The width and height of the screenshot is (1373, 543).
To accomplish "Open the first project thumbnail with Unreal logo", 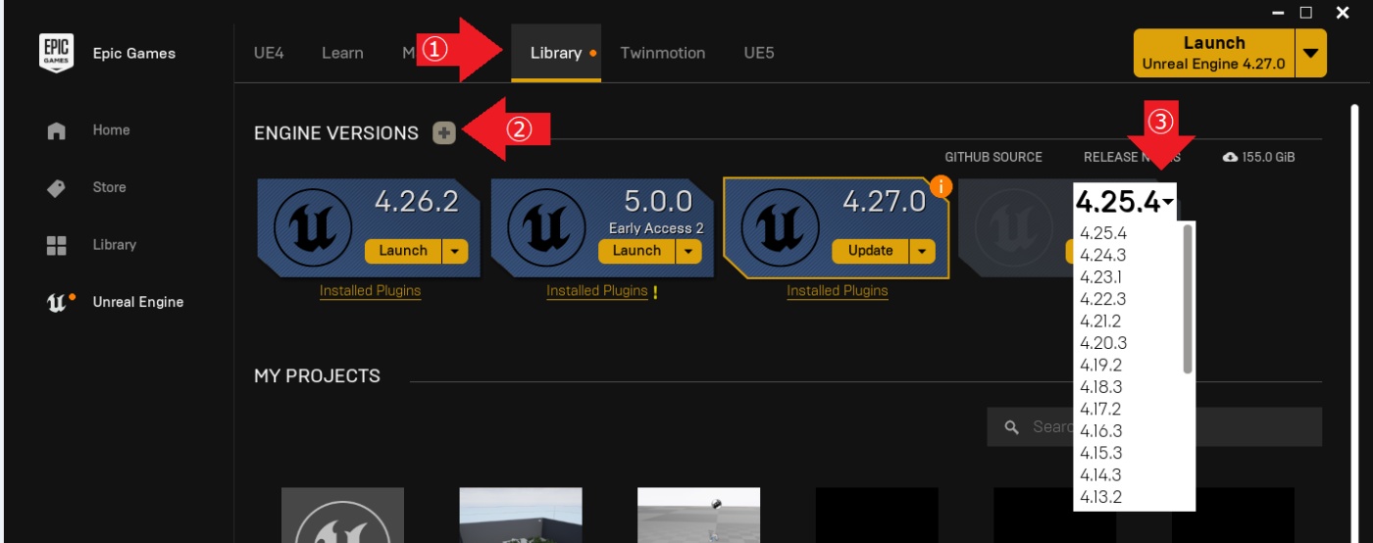I will coord(342,516).
